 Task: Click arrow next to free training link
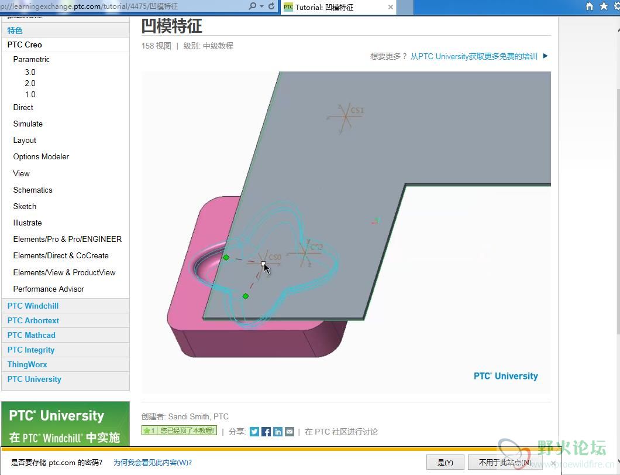[x=545, y=56]
